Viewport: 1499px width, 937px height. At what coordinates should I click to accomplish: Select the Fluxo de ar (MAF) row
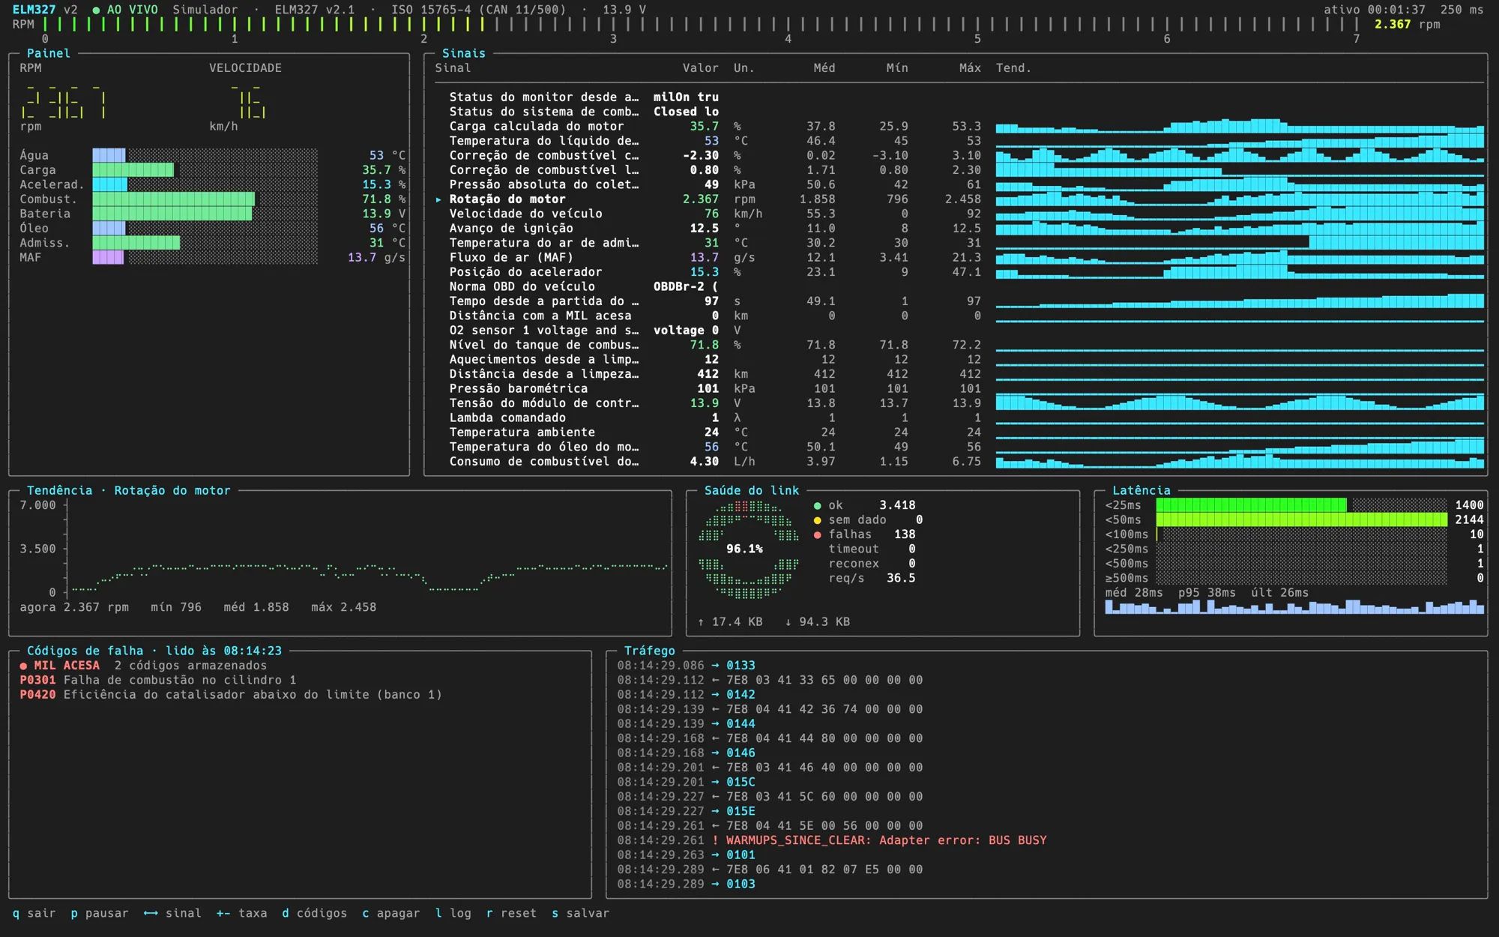959,258
